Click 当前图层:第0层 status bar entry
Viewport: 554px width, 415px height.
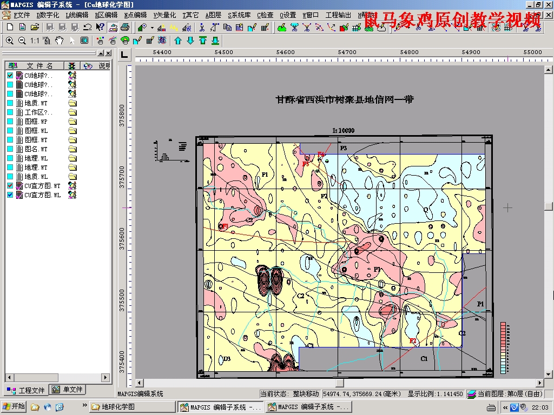[506, 394]
